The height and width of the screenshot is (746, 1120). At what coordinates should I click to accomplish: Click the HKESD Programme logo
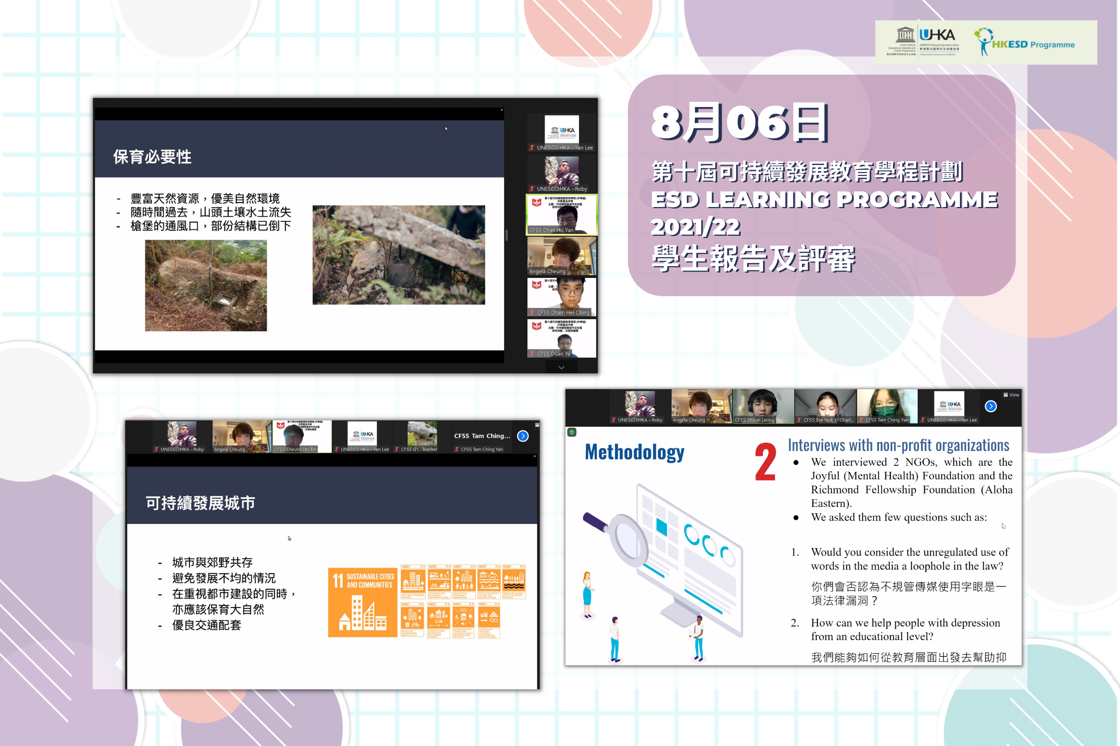point(1024,43)
